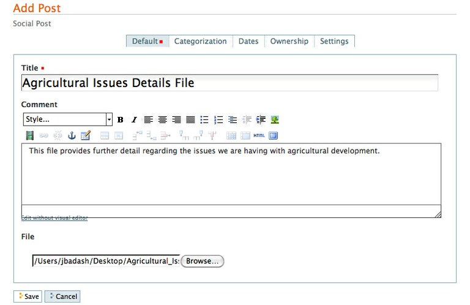
Task: Click into the Title text field
Action: click(229, 83)
